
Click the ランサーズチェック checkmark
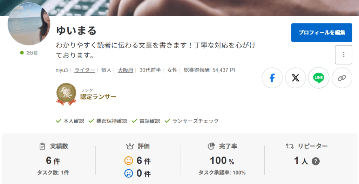click(x=167, y=121)
